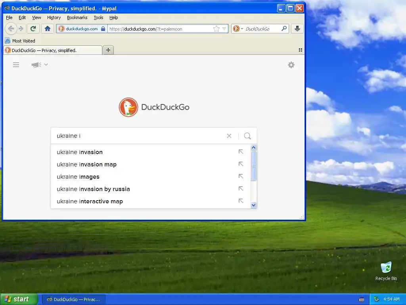Click the system tray network icon

377,299
